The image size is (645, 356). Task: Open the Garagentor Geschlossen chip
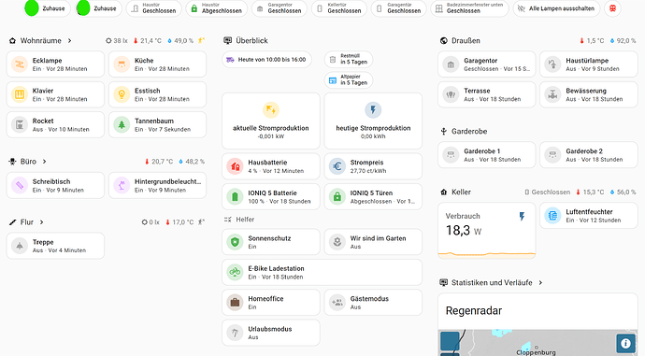[279, 8]
